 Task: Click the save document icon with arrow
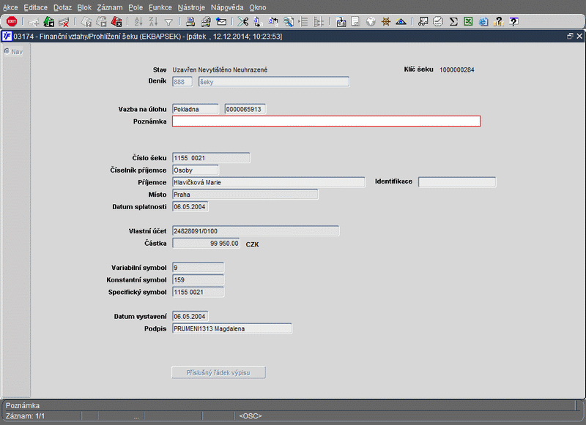(x=341, y=22)
